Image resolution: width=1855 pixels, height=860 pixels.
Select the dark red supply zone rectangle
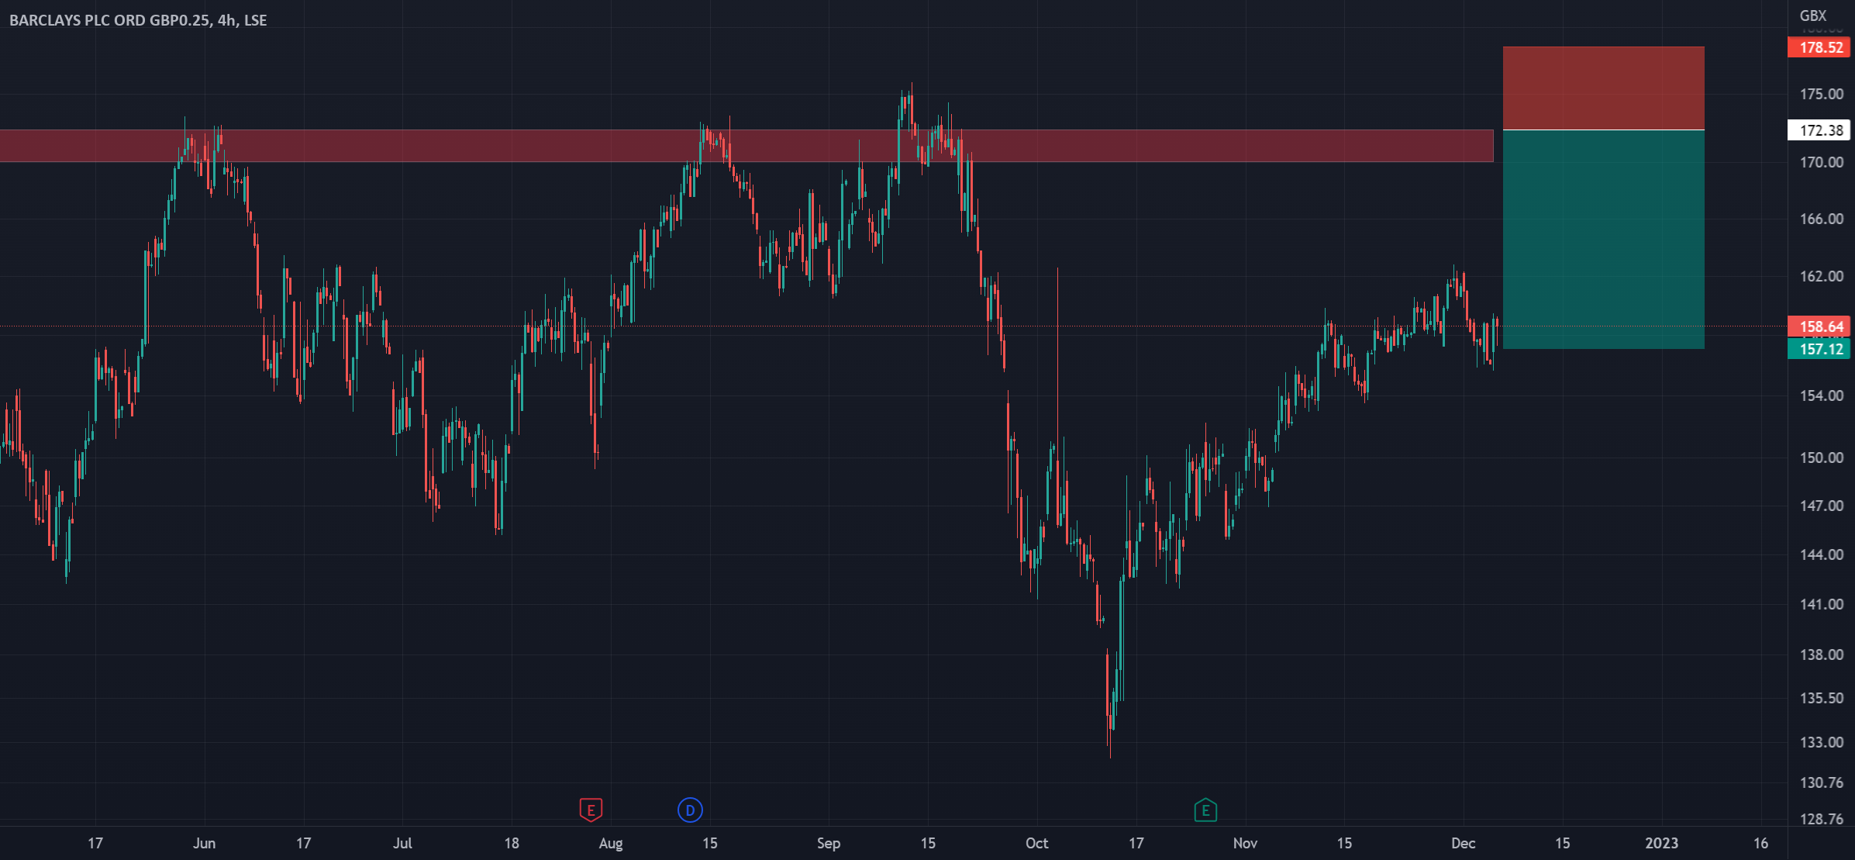click(465, 147)
